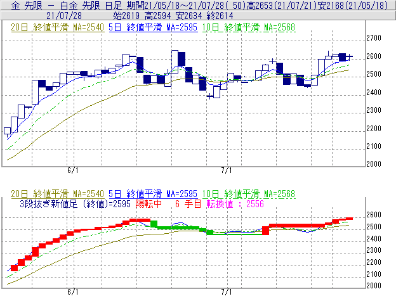
Task: Click the 2400 price label on upper chart axis
Action: 374,93
